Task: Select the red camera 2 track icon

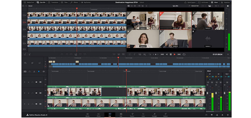Action: point(24,22)
